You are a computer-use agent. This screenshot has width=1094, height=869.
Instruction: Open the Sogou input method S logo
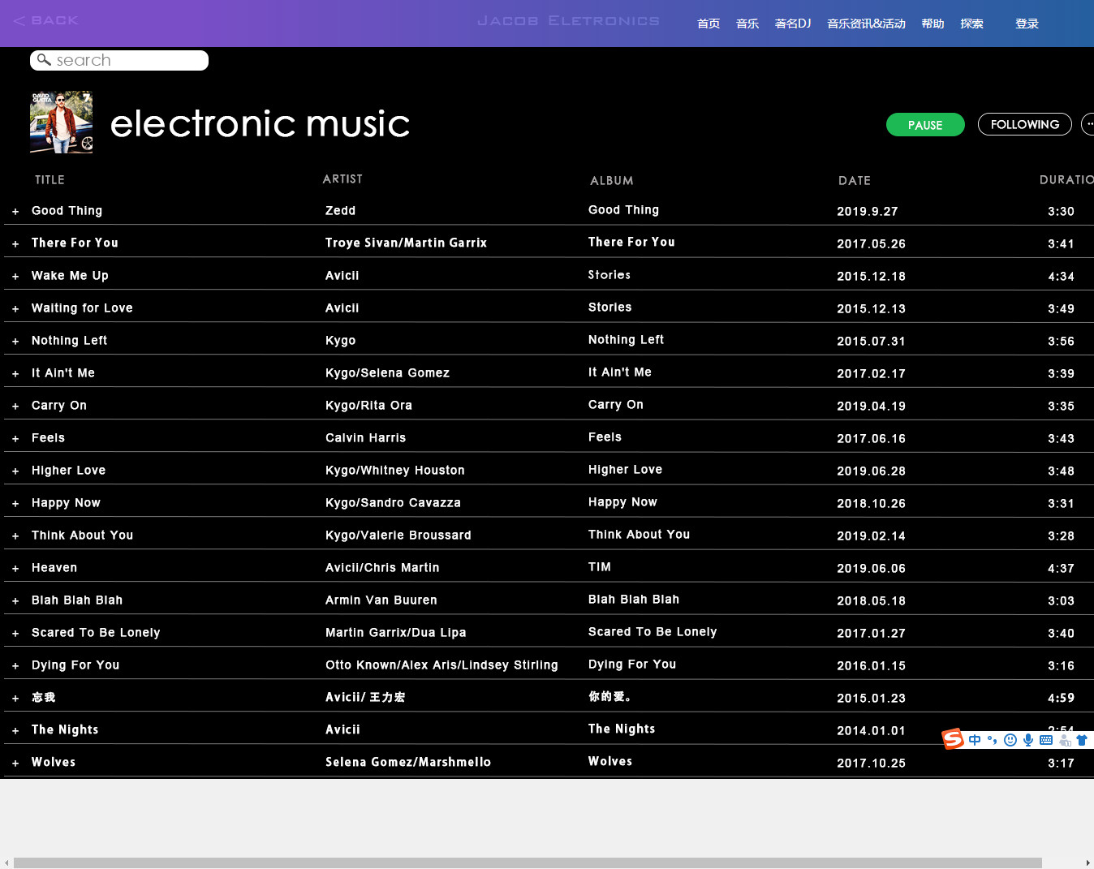click(953, 739)
